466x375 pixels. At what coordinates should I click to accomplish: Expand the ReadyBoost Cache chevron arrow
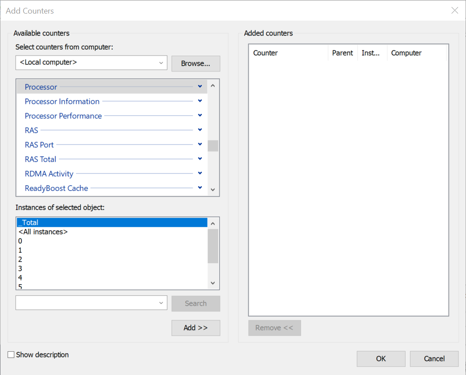point(200,188)
